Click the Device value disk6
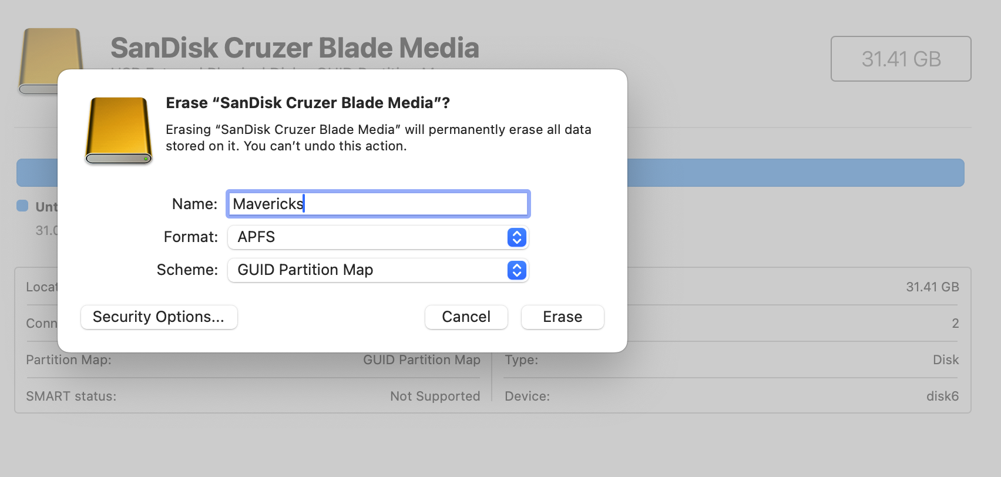Screen dimensions: 1001x477 [942, 397]
